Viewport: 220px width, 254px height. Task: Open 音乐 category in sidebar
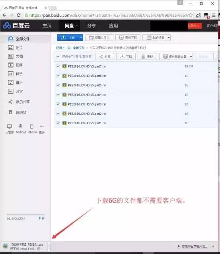15,82
